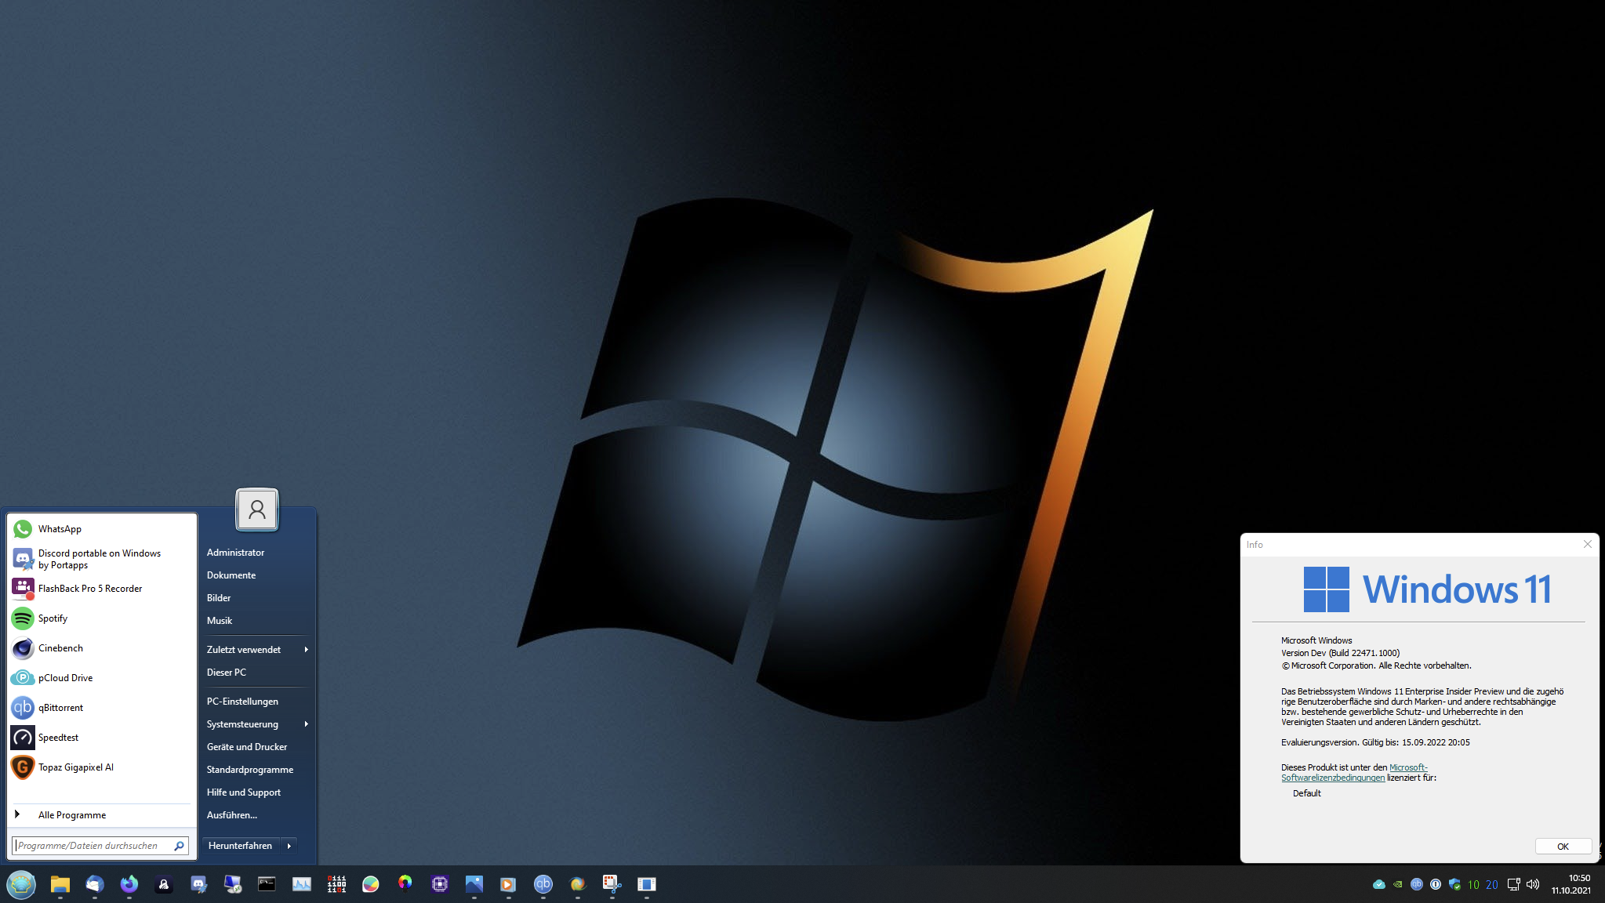Open File Explorer from the taskbar
The height and width of the screenshot is (903, 1605).
pos(60,884)
